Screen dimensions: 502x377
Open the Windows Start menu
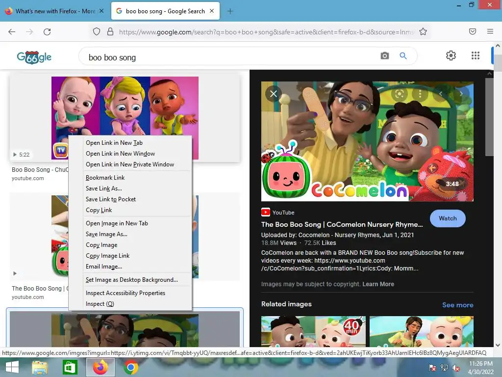[x=12, y=367]
